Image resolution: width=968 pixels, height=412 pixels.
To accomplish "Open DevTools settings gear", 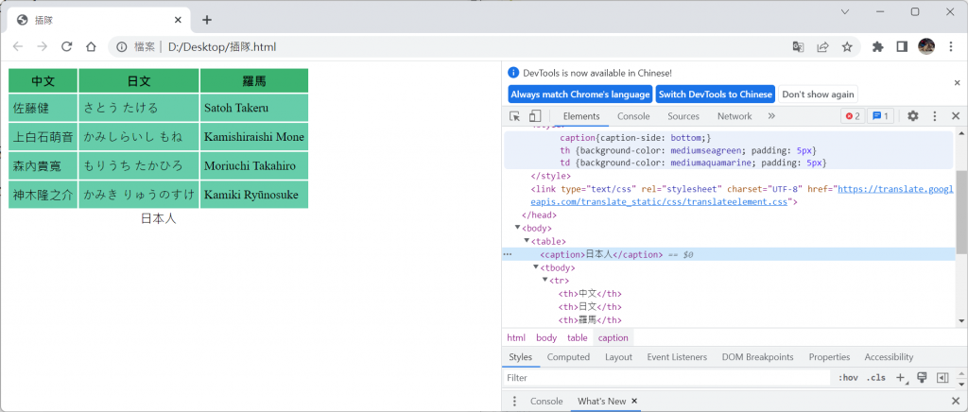I will point(912,116).
